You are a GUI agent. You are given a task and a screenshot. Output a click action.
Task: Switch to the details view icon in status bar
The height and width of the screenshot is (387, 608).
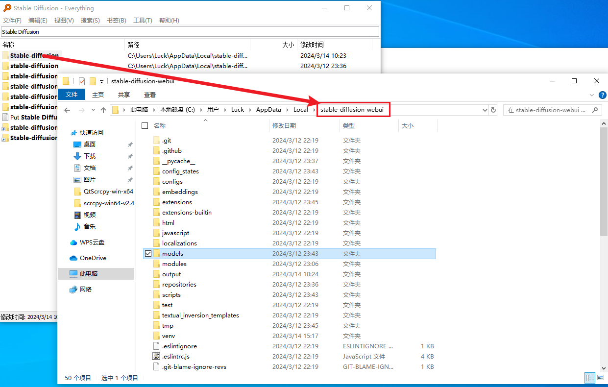click(x=590, y=378)
